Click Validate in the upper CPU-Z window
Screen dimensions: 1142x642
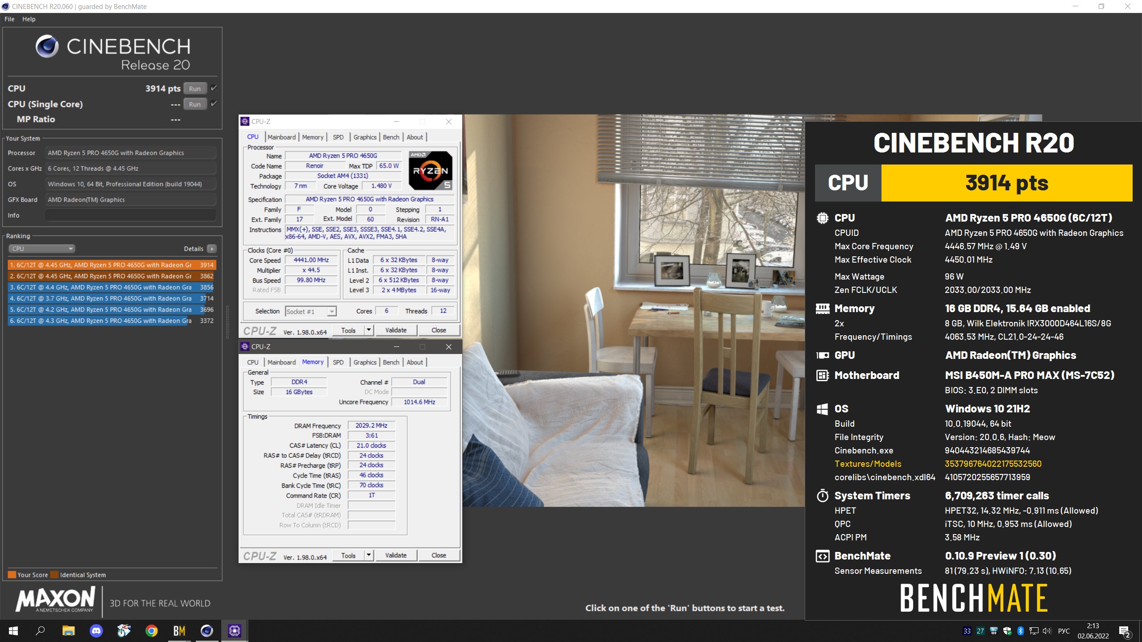click(x=396, y=330)
